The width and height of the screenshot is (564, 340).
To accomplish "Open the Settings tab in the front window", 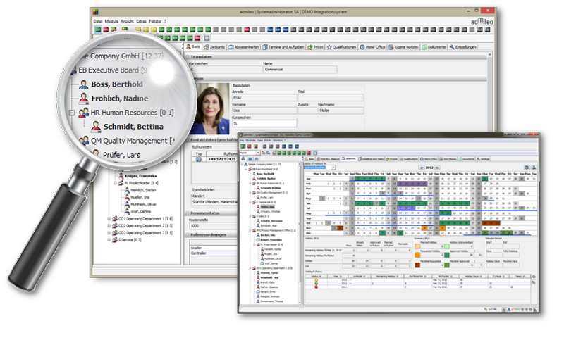I will pyautogui.click(x=484, y=159).
